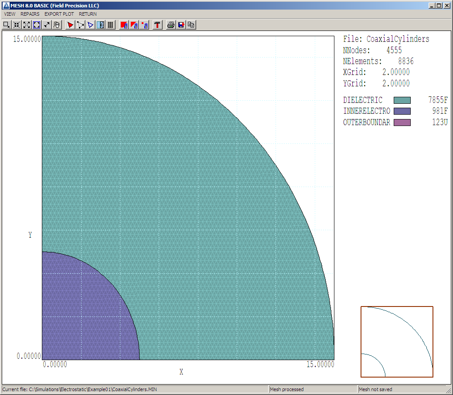Click the zoom out (expanding arrows) icon
Screen dimensions: 453x395
27,25
